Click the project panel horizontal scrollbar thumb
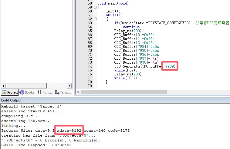This screenshot has height=149, width=230. pyautogui.click(x=26, y=86)
